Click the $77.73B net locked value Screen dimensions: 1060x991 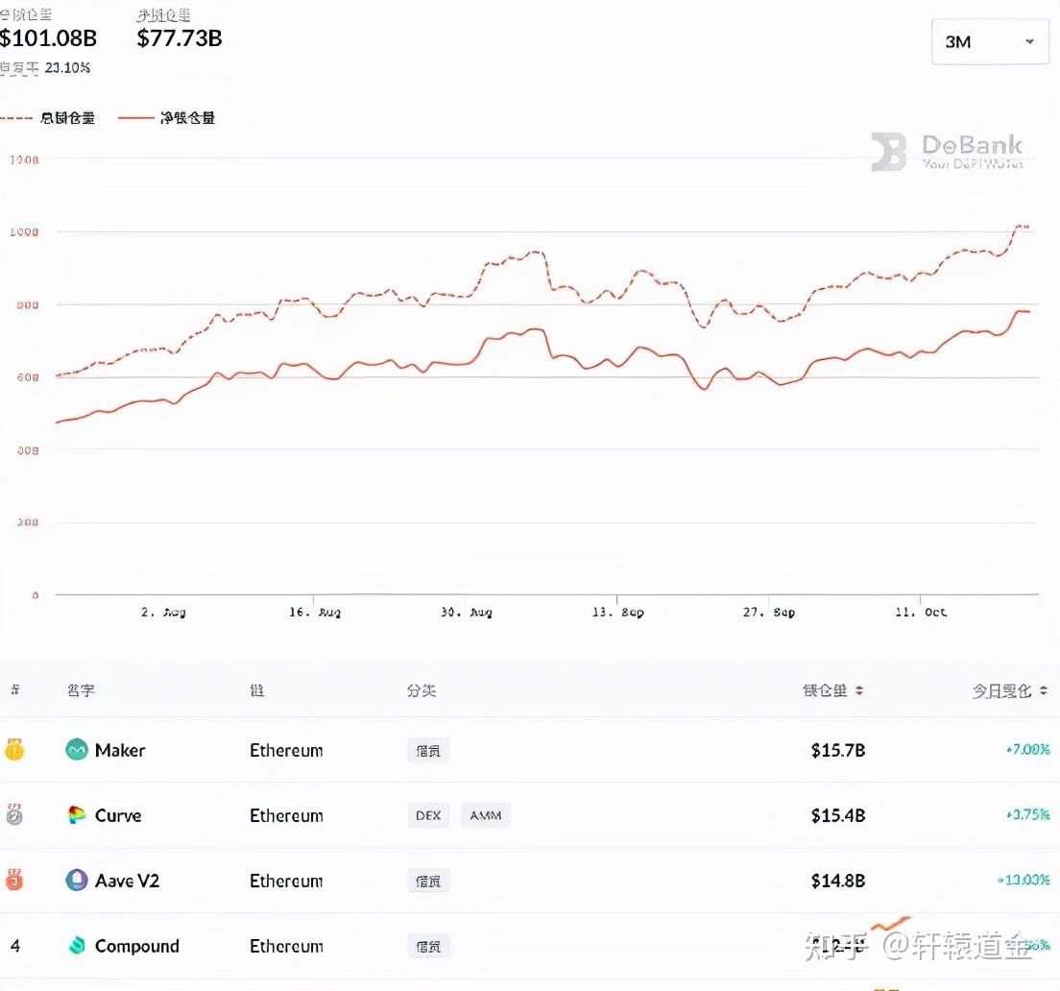(x=180, y=37)
